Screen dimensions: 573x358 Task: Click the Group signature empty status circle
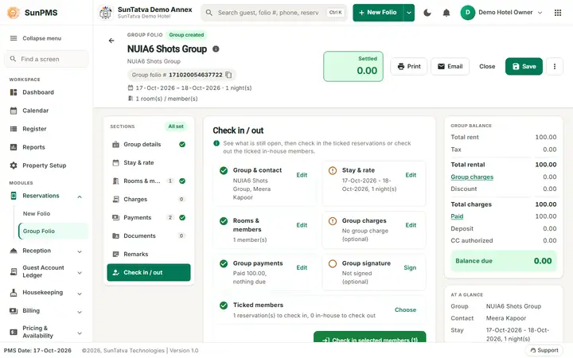333,264
